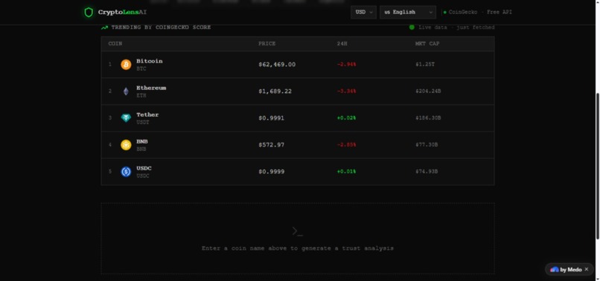Click the Bitcoin price $62,469.00
The image size is (600, 281).
coord(277,65)
